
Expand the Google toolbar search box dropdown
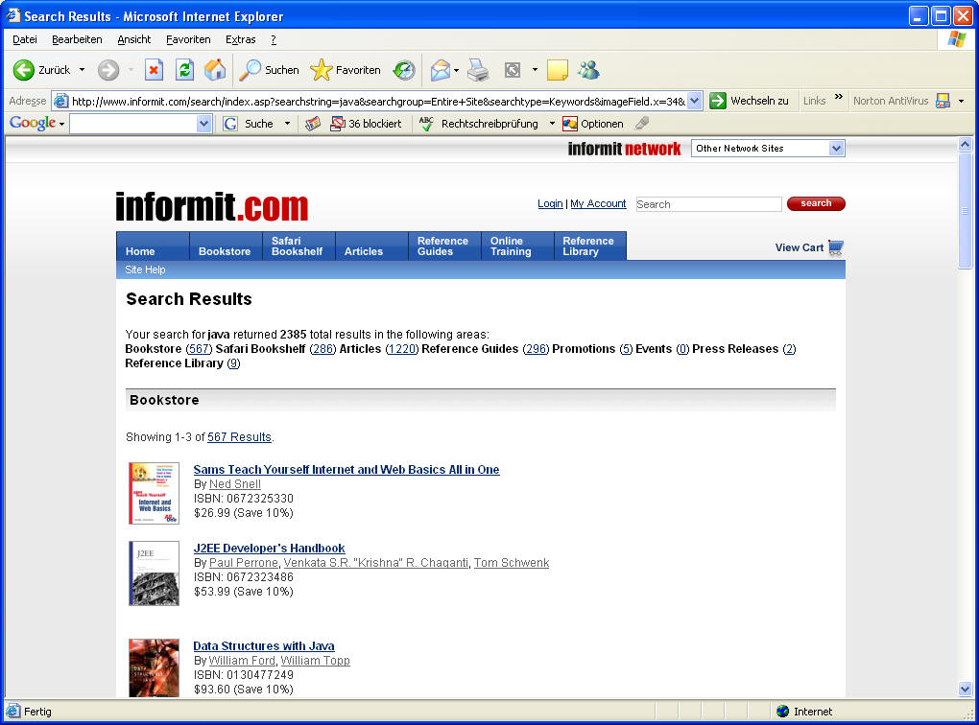tap(203, 124)
